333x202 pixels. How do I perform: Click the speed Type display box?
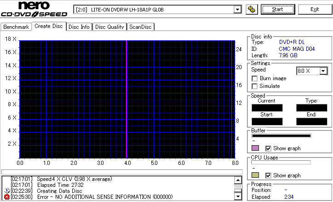311,108
